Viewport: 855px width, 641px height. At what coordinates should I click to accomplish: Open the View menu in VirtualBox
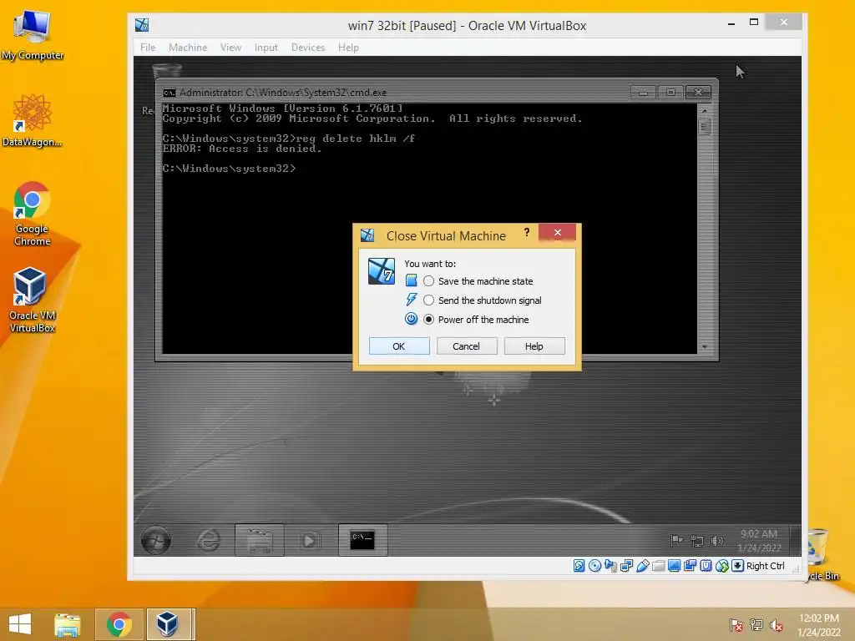(x=230, y=48)
